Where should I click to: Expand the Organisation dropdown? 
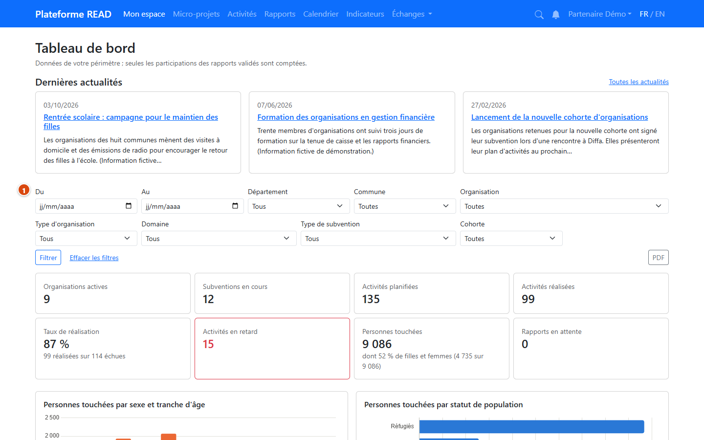tap(564, 206)
